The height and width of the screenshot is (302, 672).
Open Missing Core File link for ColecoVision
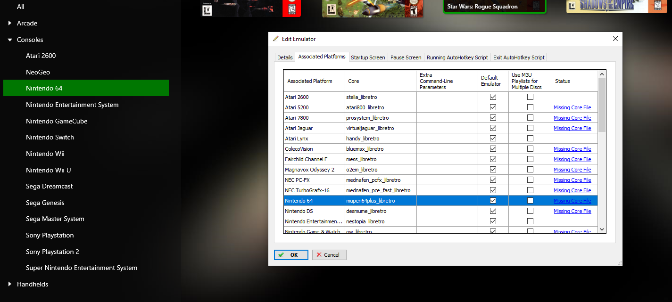pos(572,149)
